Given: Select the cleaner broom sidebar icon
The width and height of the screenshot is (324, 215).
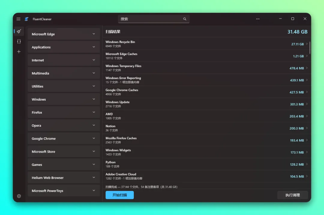Looking at the screenshot, I should click(x=19, y=31).
